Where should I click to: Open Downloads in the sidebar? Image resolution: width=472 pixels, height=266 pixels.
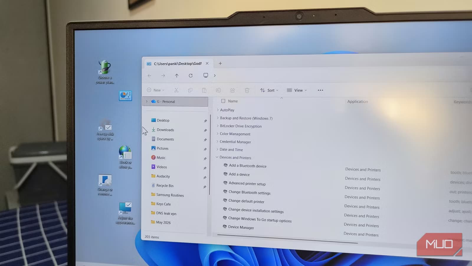pos(165,130)
